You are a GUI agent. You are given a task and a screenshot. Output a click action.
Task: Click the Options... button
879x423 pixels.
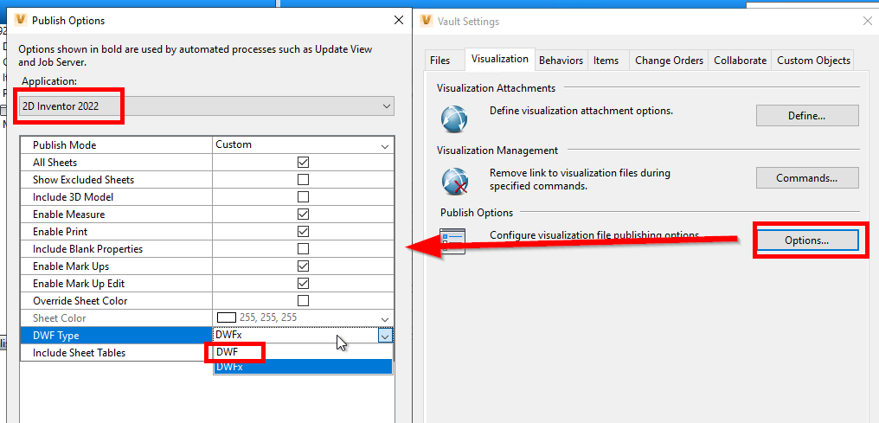tap(807, 240)
